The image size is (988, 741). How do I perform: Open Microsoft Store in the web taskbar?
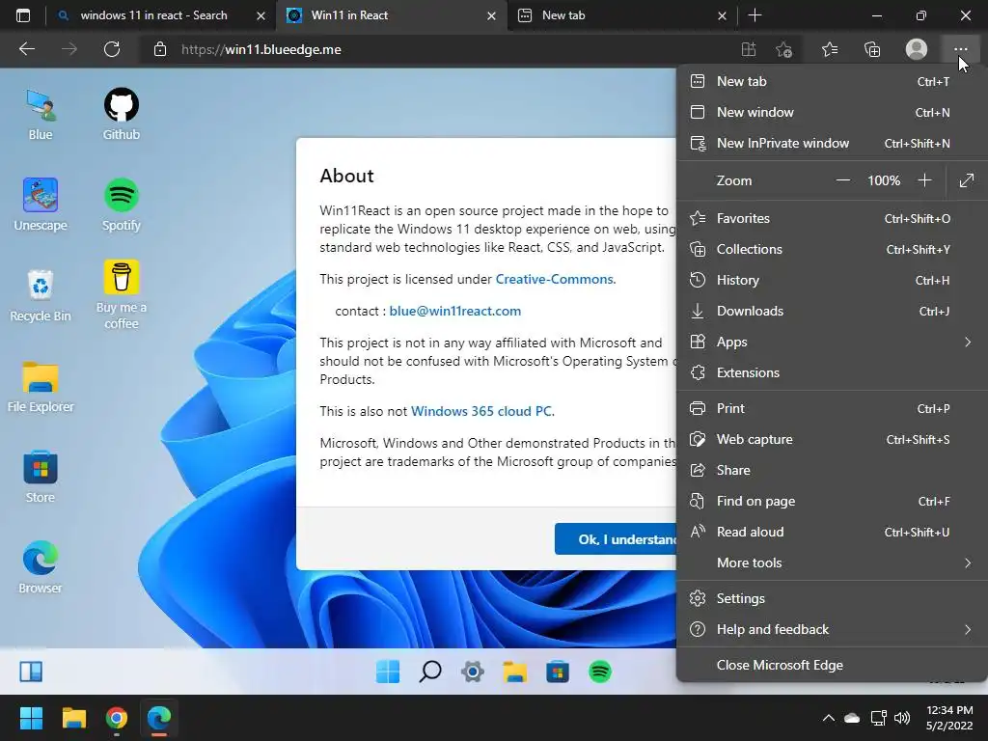pyautogui.click(x=558, y=672)
